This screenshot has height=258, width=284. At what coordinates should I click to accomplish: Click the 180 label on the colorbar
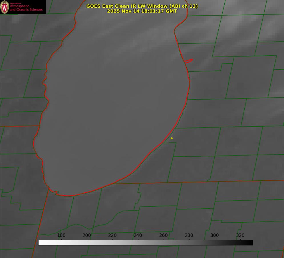coord(61,235)
